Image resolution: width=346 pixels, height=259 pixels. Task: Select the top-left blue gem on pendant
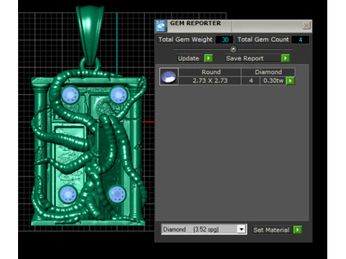tap(70, 95)
